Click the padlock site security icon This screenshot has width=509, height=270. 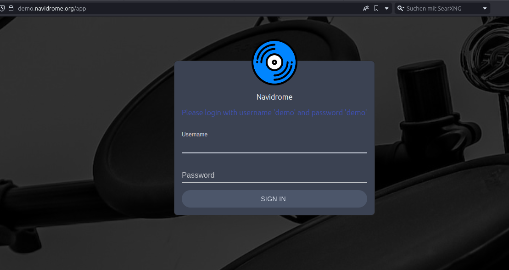point(11,8)
